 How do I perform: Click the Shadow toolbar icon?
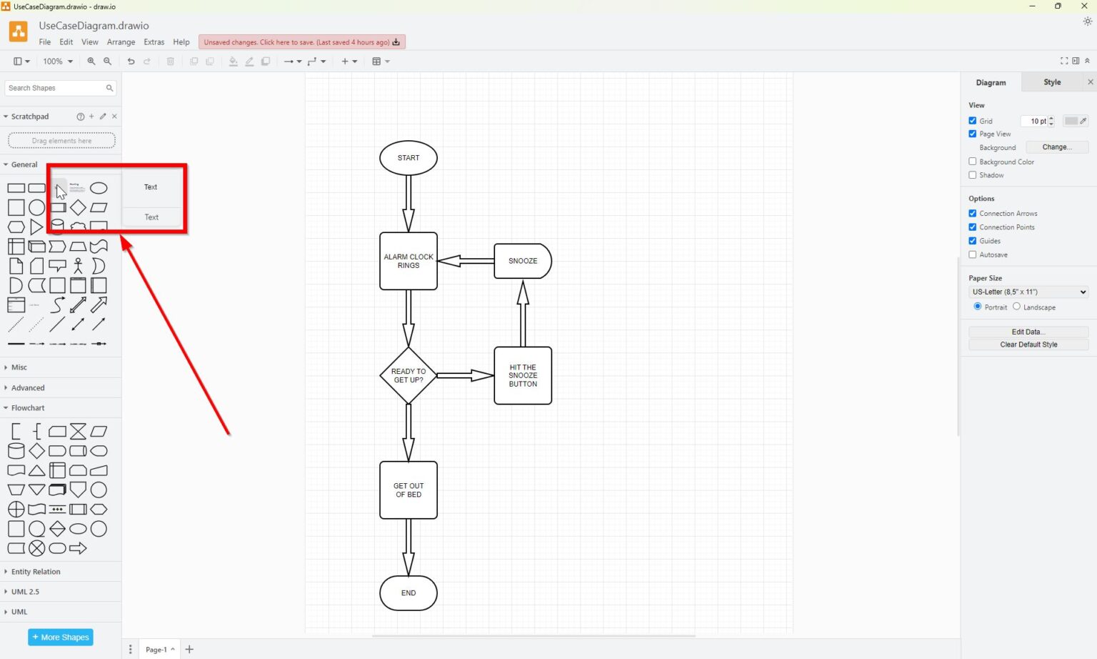(x=265, y=61)
